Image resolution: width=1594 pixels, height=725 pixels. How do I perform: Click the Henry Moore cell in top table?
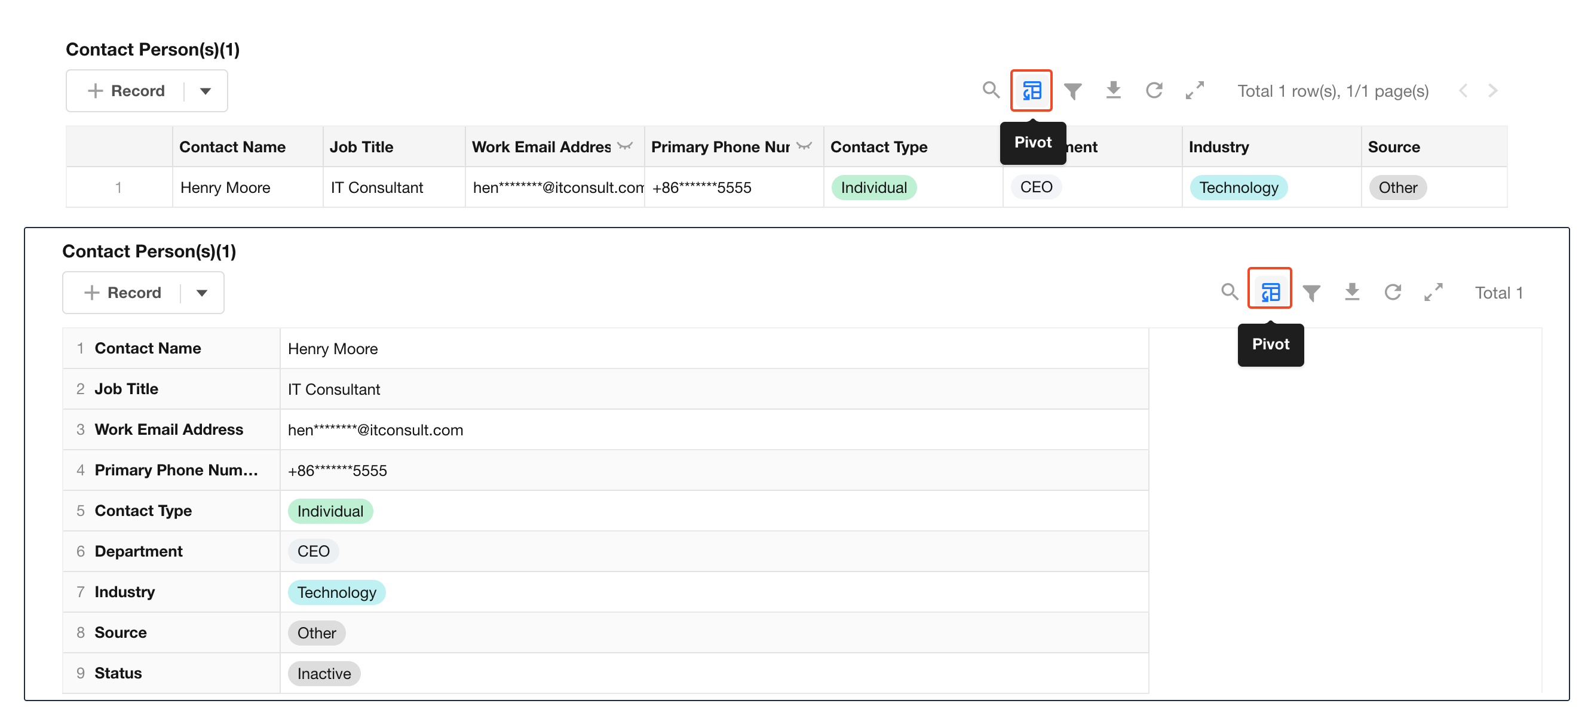click(x=225, y=188)
